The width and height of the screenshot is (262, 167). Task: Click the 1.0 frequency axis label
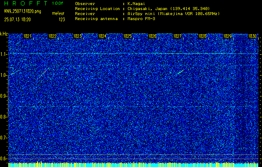[3, 75]
